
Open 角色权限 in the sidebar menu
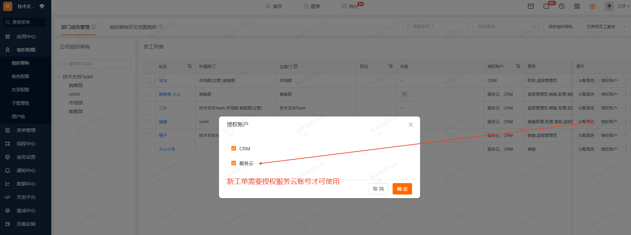(20, 76)
